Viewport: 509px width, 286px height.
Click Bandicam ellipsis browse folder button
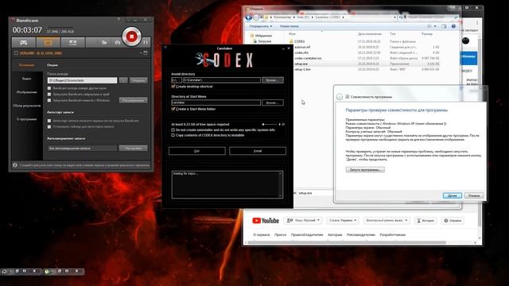pyautogui.click(x=123, y=80)
